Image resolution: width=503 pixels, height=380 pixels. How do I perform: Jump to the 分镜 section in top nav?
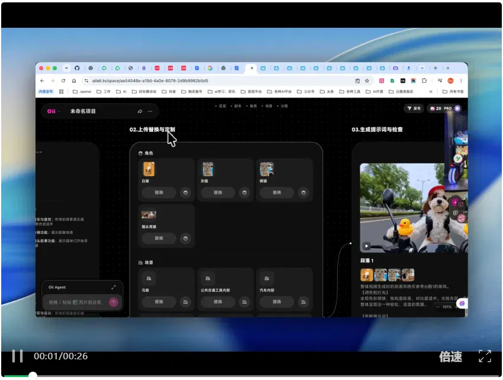tap(284, 106)
